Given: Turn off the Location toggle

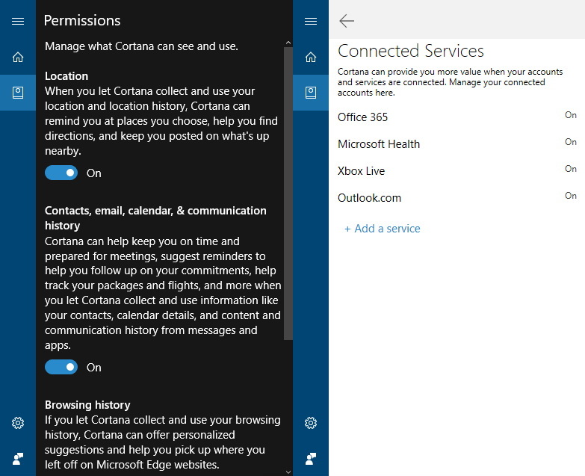Looking at the screenshot, I should (61, 173).
